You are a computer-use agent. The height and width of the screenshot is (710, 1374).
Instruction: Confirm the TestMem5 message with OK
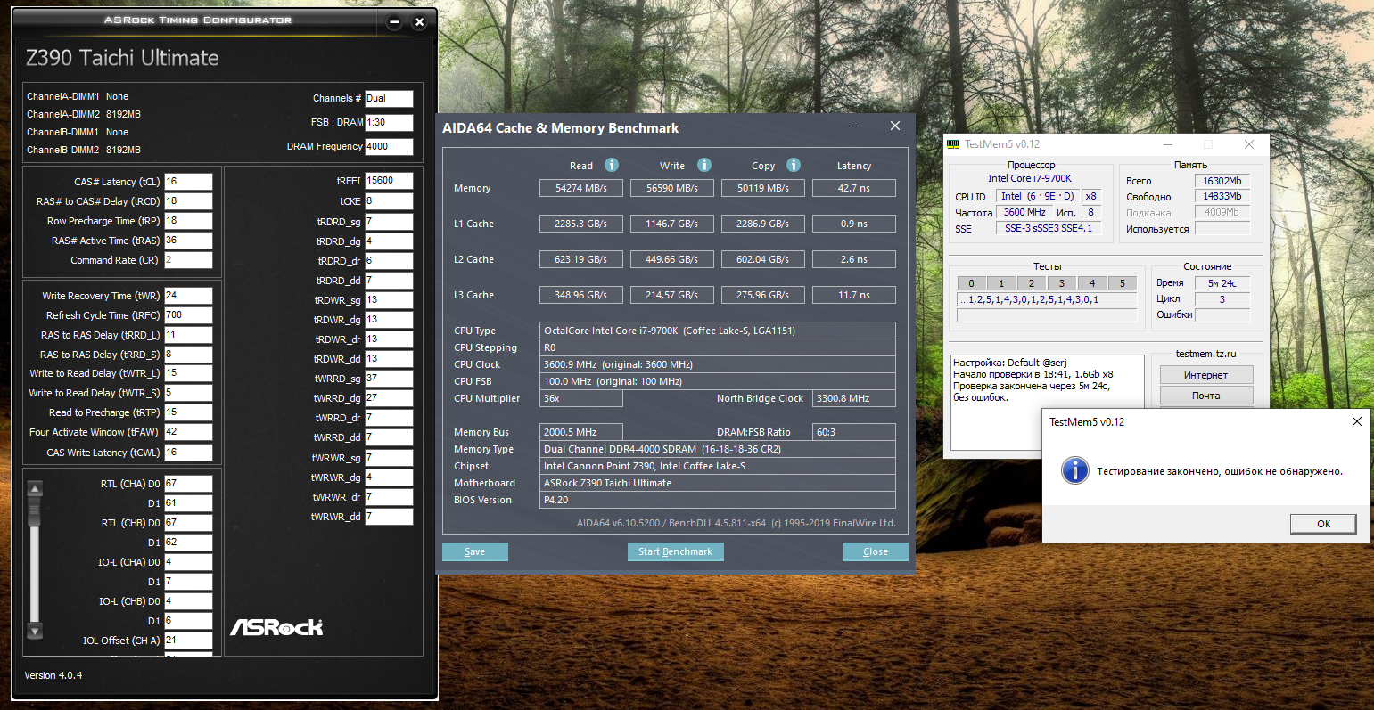[1323, 524]
